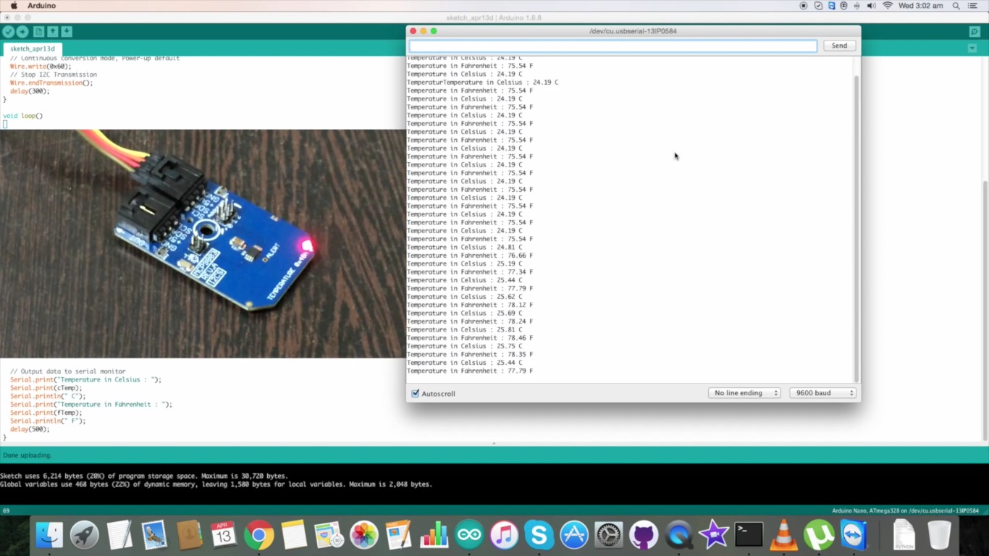Save the sketch with the down-arrow icon
The image size is (989, 556).
coord(66,31)
